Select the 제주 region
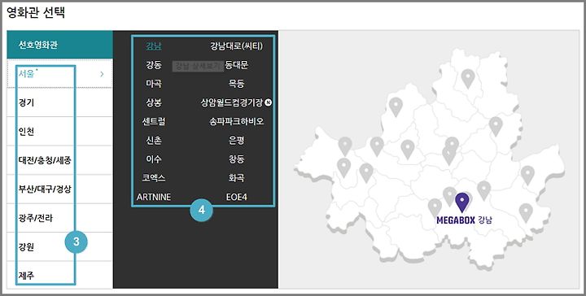The width and height of the screenshot is (586, 296). (59, 275)
